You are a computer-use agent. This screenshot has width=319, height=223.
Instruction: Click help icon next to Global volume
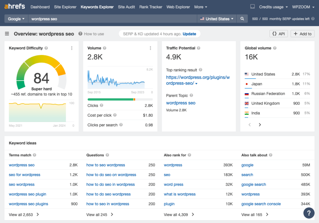(275, 48)
